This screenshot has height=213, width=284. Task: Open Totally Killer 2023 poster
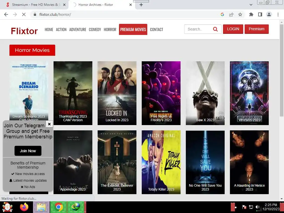tap(161, 162)
